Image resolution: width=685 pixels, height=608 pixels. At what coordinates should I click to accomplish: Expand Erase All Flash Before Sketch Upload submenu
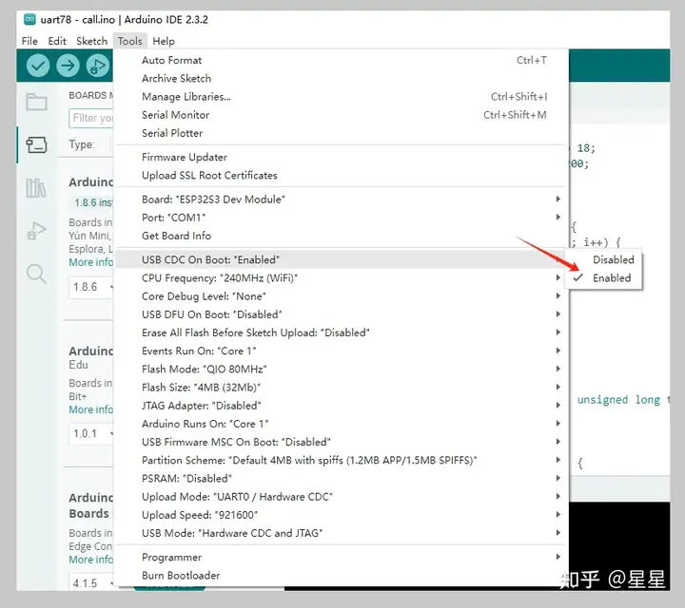pyautogui.click(x=342, y=332)
